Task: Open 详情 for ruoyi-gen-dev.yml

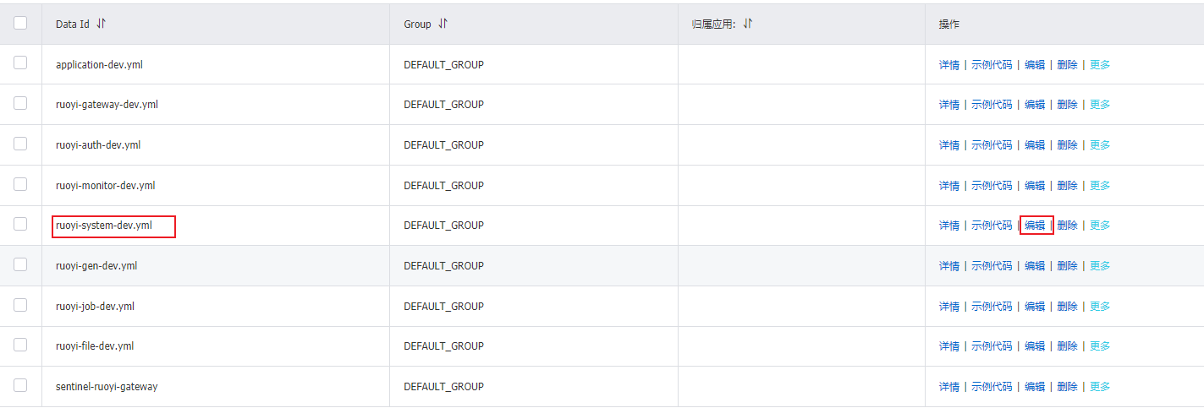Action: (949, 266)
